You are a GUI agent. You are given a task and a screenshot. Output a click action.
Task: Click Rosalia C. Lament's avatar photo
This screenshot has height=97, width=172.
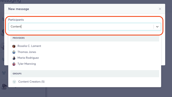tap(14, 46)
